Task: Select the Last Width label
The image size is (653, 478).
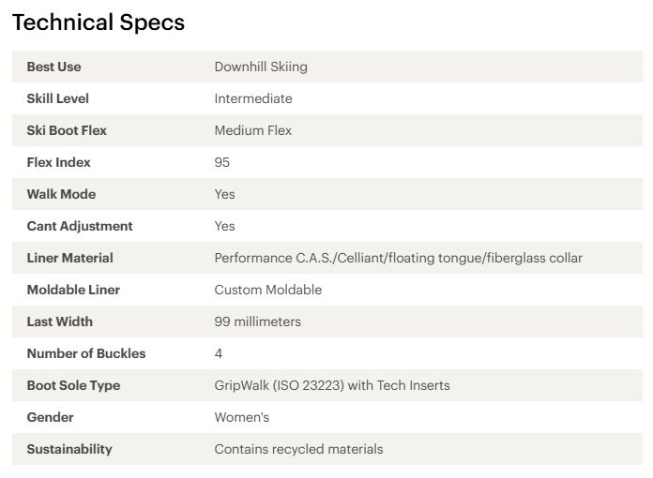Action: click(x=59, y=321)
